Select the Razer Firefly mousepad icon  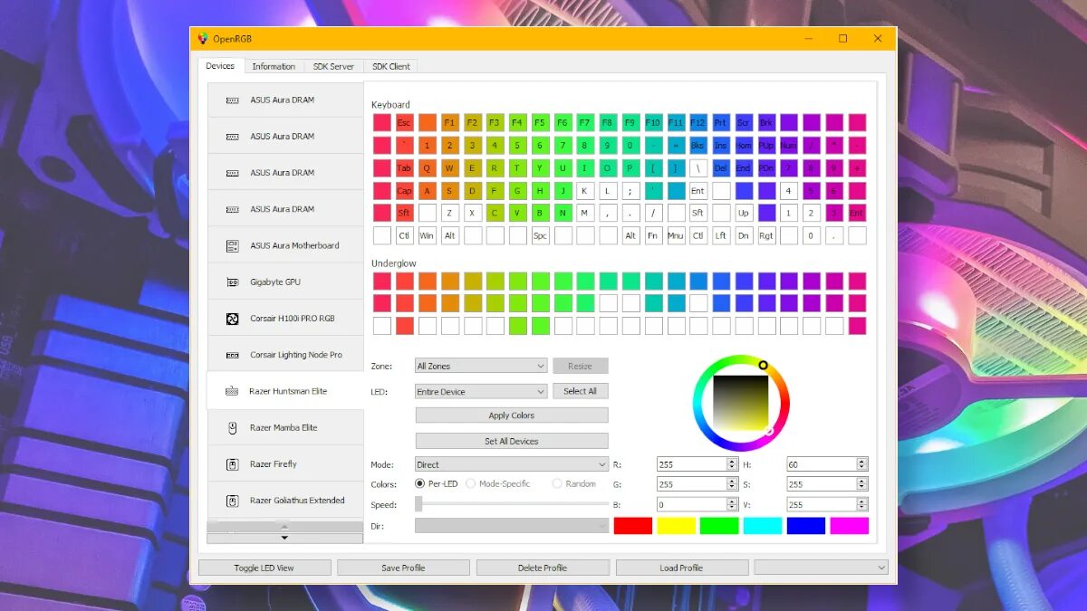232,463
